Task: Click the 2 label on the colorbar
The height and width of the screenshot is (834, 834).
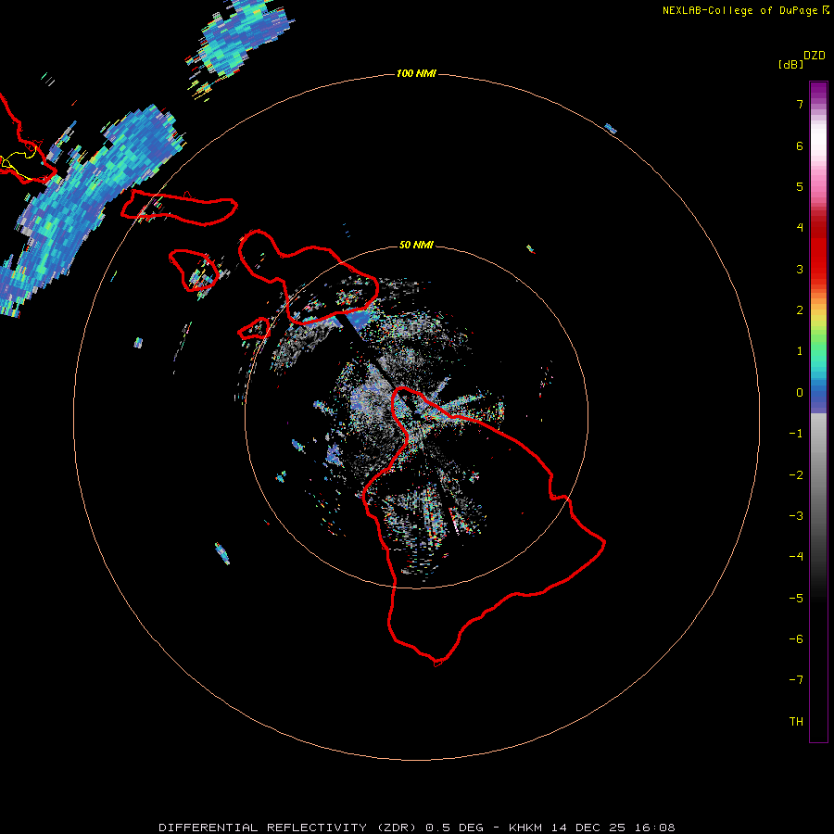Action: tap(800, 310)
